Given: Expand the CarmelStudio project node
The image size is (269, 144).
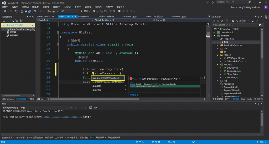Looking at the screenshot, I should 214,32.
